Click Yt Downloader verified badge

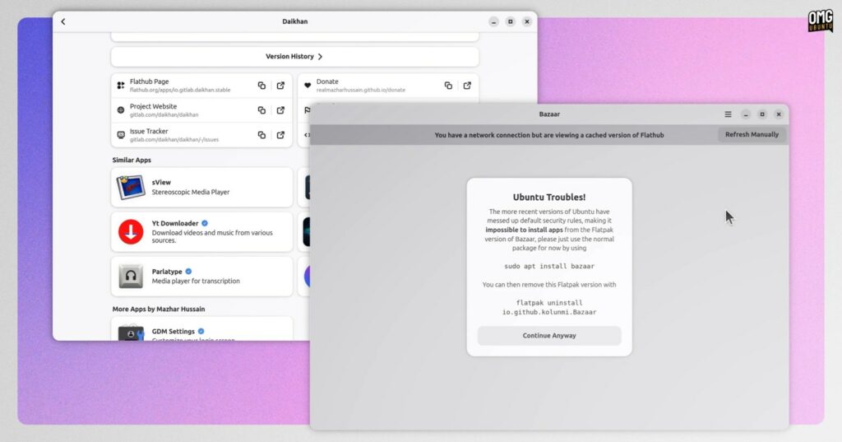click(205, 223)
